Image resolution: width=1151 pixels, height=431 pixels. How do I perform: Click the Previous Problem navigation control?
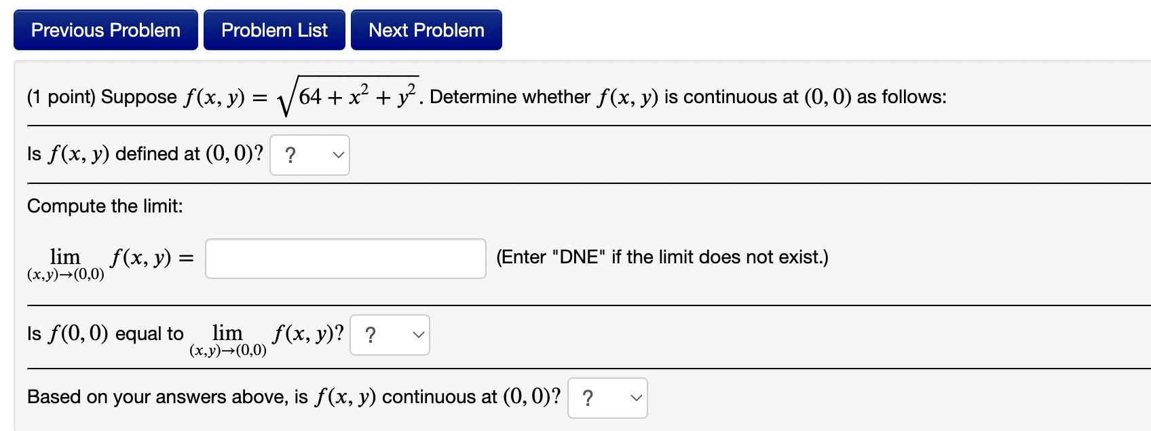pyautogui.click(x=105, y=29)
